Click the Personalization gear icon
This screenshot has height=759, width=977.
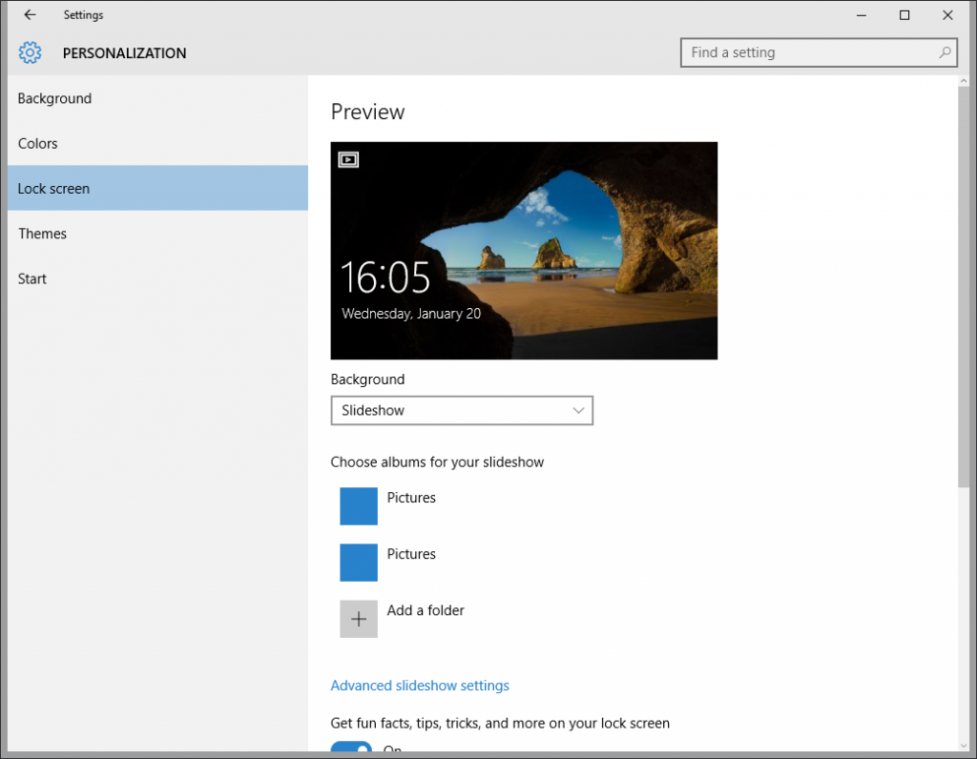30,53
